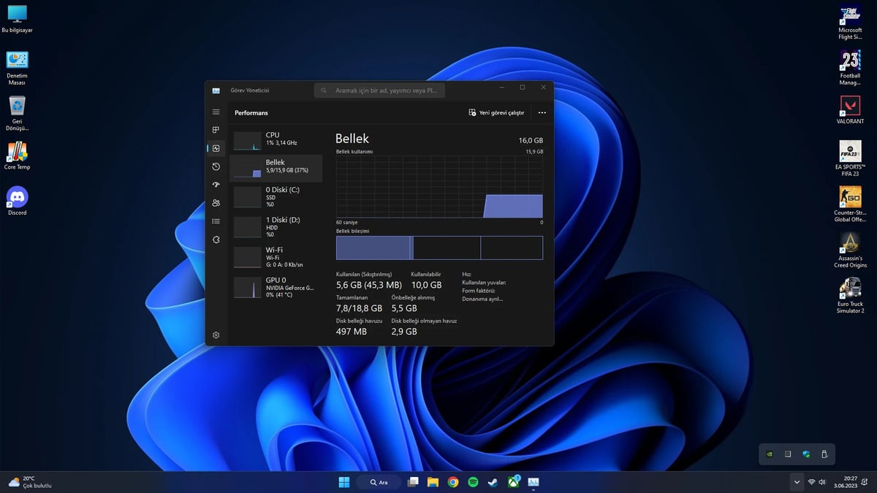Screen dimensions: 877x493
Task: Focus the Task Manager search box
Action: point(379,91)
